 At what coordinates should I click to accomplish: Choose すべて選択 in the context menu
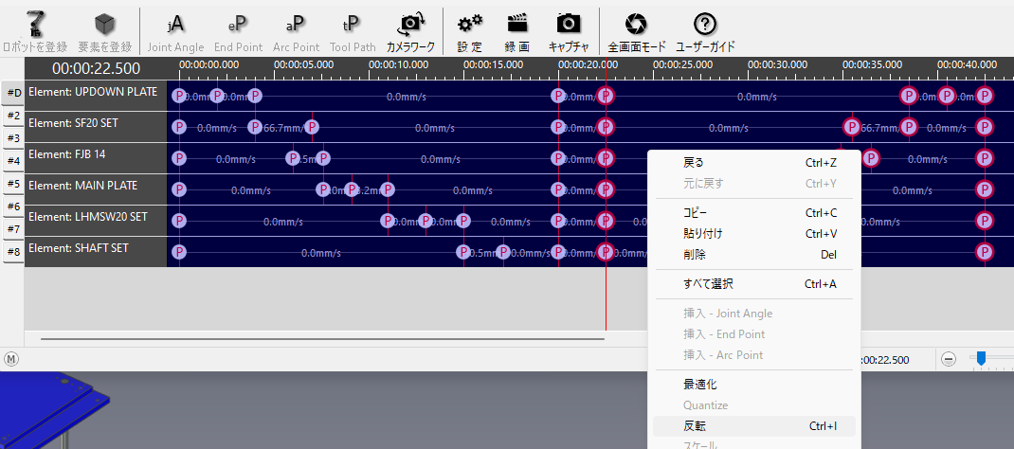708,284
